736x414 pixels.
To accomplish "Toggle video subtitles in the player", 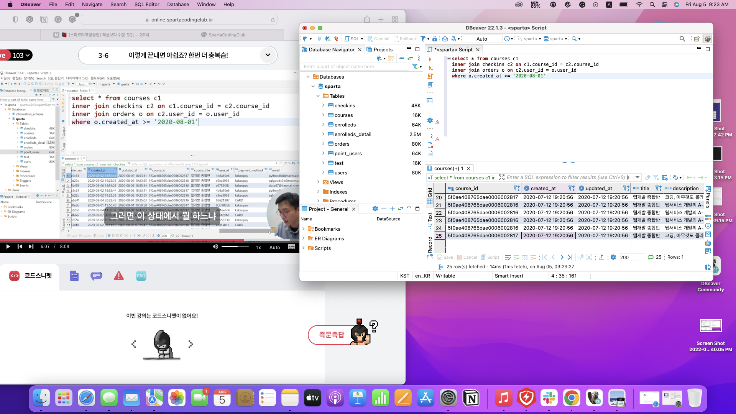I will coord(292,247).
